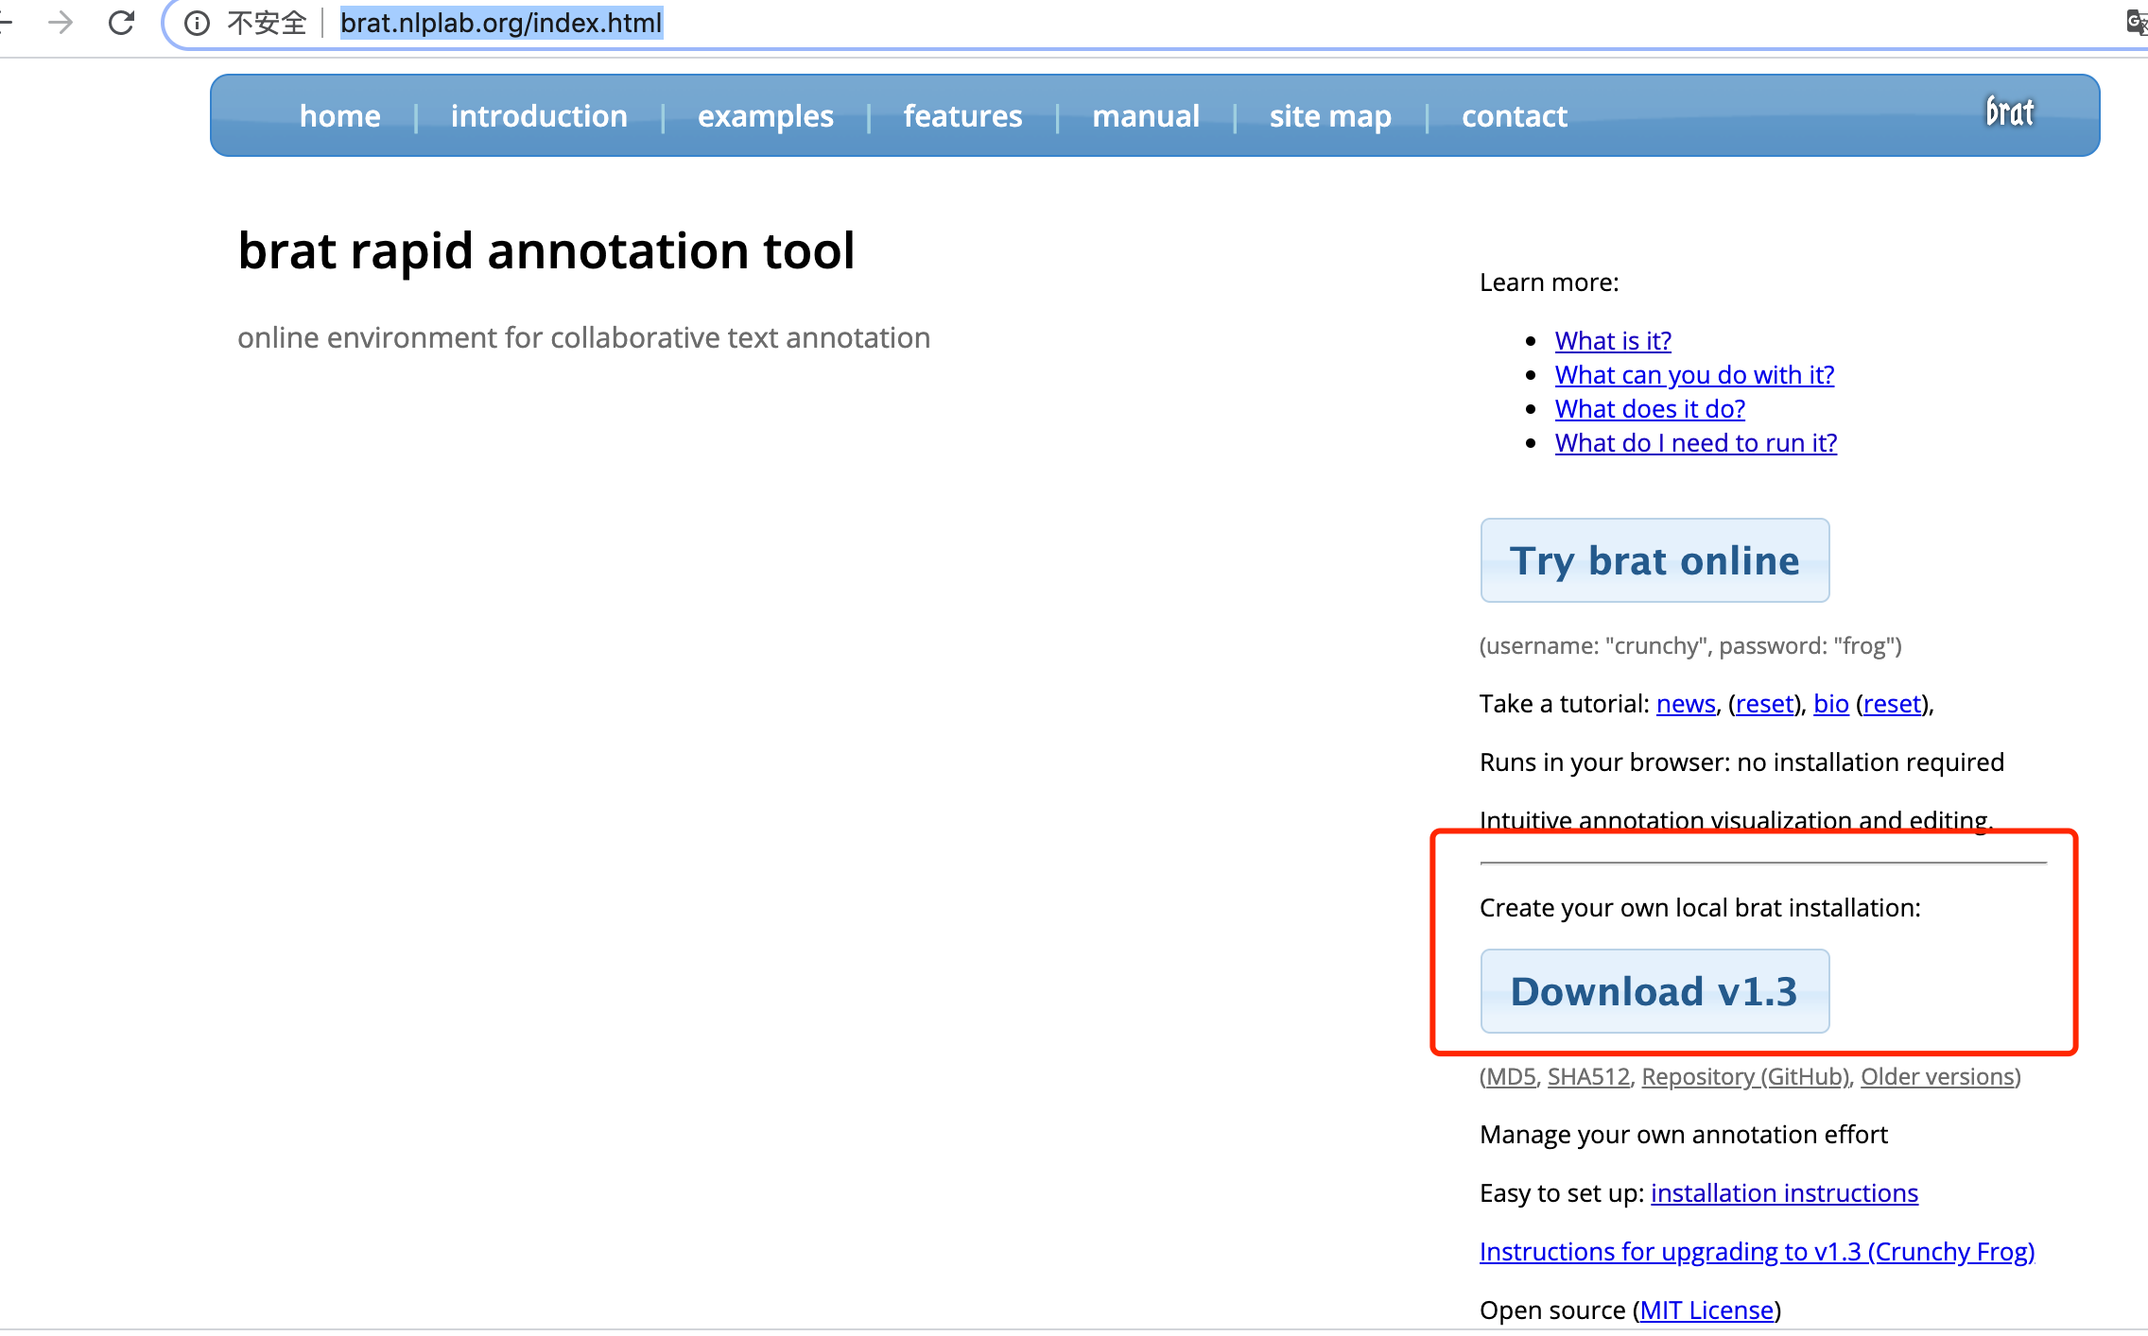Open the news tutorial link
Viewport: 2148px width, 1336px height.
1686,704
